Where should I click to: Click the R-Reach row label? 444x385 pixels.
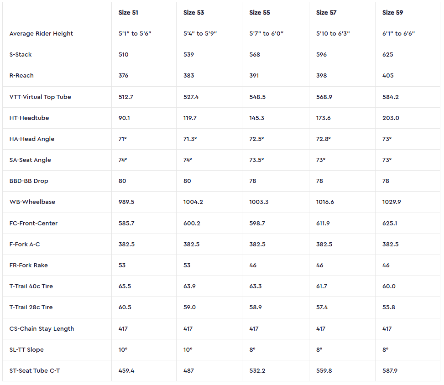[21, 76]
